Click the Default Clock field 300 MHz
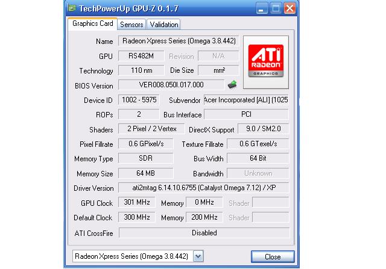 [137, 217]
